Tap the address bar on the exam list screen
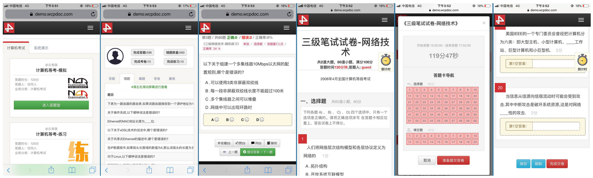Image resolution: width=593 pixels, height=178 pixels. pos(51,14)
